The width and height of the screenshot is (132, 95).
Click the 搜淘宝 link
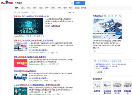click(x=77, y=8)
